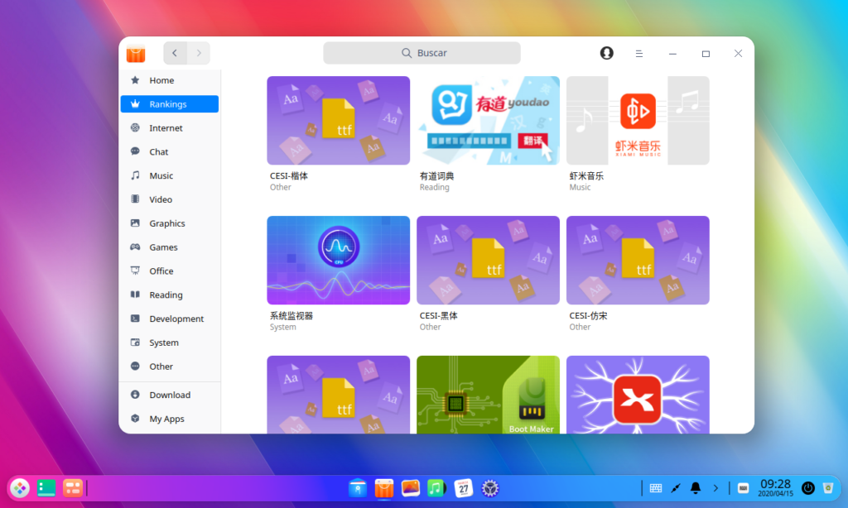848x508 pixels.
Task: Open the CESI-楷体 font thumbnail
Action: coord(338,121)
